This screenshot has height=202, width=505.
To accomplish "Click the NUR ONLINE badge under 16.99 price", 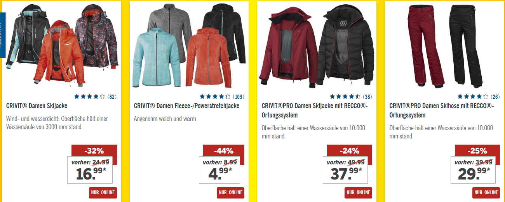I will [103, 192].
